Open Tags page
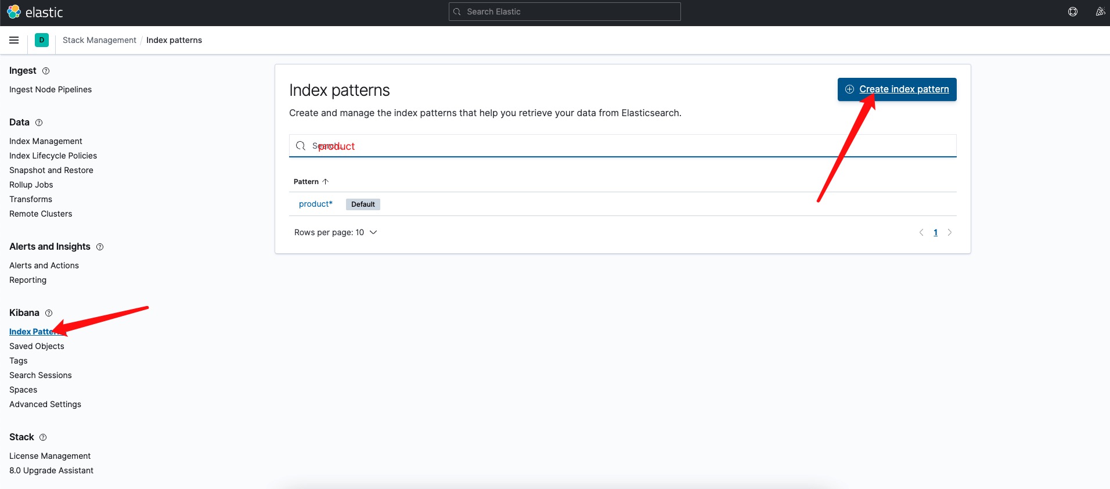Screen dimensions: 1110x489 (19, 361)
